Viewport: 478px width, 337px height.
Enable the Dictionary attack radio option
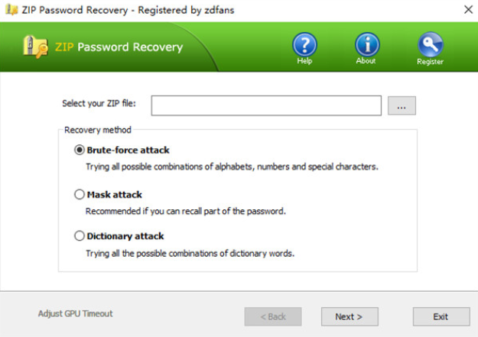pyautogui.click(x=79, y=236)
